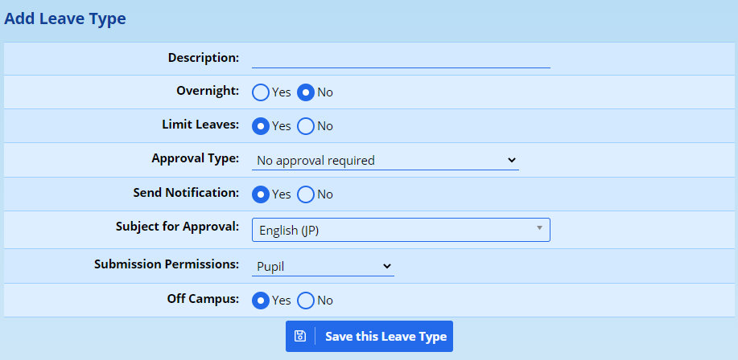The image size is (738, 360).
Task: Select Yes for Send Notification
Action: [x=261, y=194]
